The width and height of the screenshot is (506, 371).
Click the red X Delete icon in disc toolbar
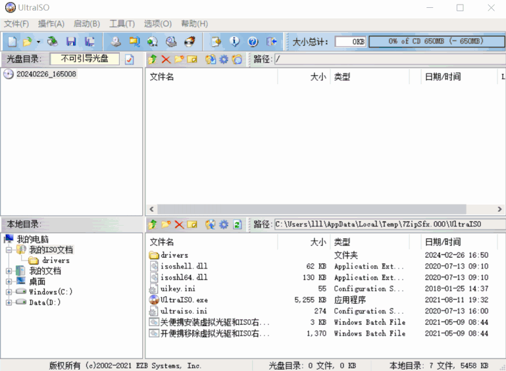click(x=166, y=59)
